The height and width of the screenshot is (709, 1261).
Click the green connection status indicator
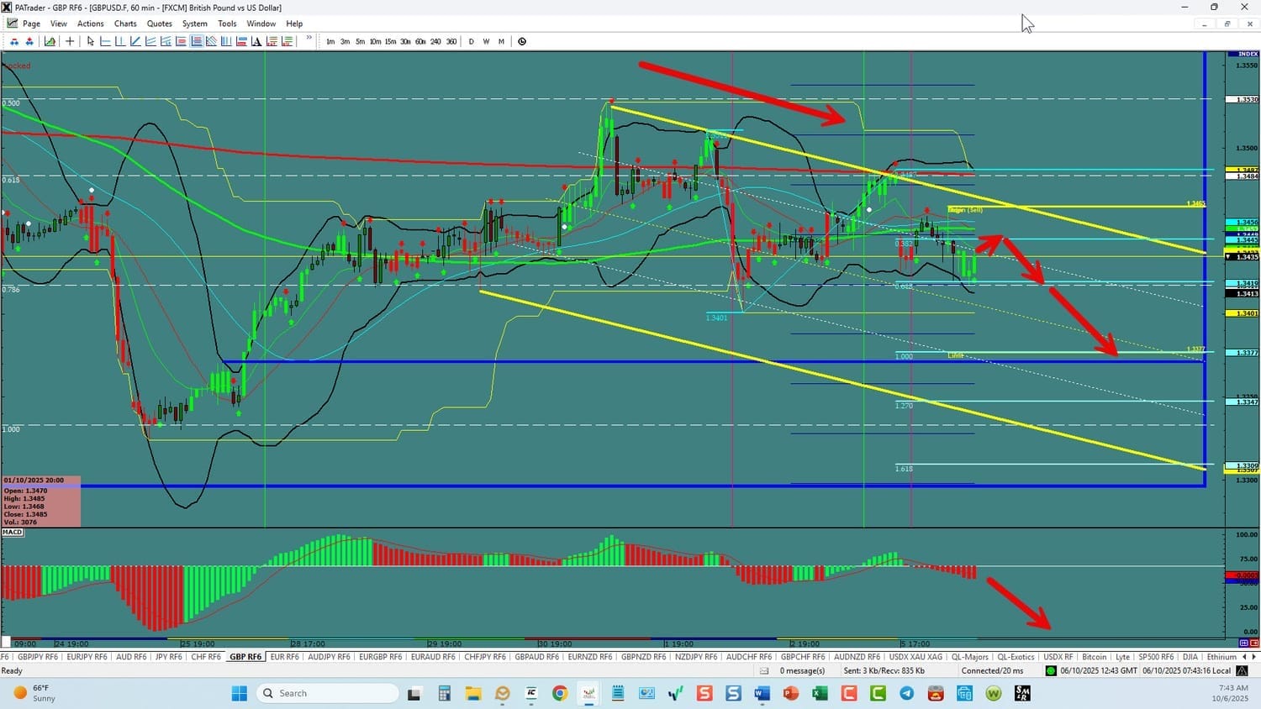[1051, 670]
